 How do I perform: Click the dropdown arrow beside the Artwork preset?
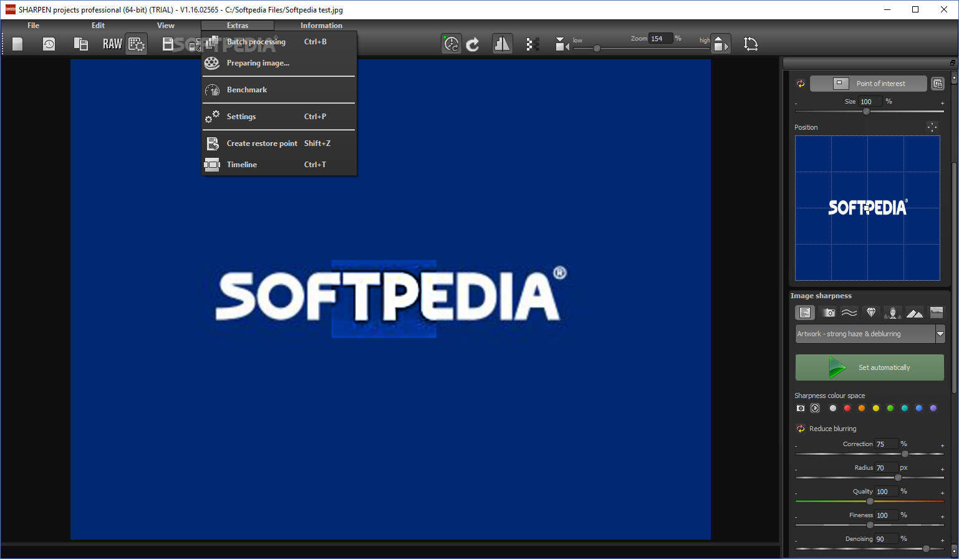click(940, 334)
